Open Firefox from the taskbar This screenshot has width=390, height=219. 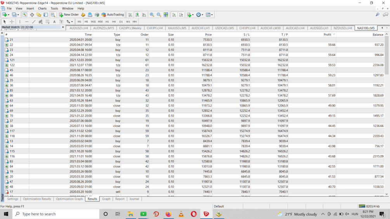(x=168, y=214)
